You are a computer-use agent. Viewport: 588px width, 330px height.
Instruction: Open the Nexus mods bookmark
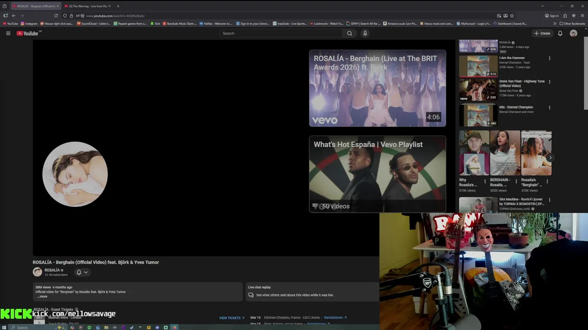click(436, 23)
